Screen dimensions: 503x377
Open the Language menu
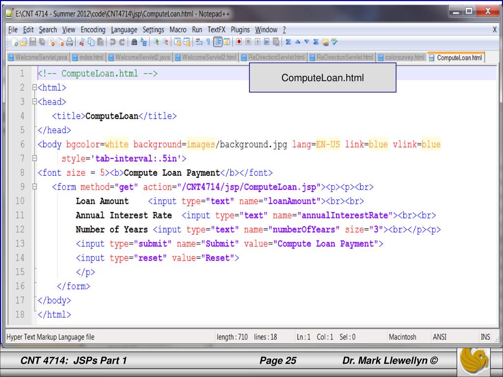tap(124, 30)
